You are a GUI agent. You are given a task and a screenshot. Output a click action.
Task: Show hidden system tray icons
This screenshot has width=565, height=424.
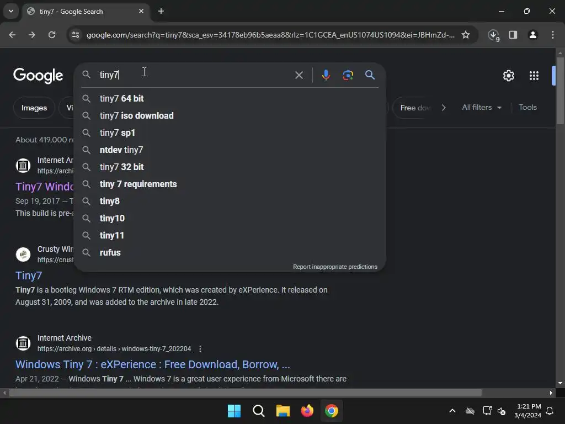452,411
